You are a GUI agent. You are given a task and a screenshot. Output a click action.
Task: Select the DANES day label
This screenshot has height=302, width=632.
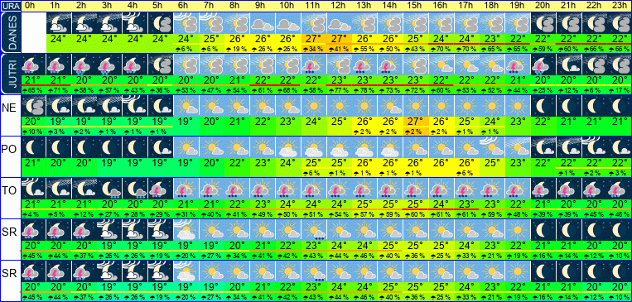click(10, 32)
